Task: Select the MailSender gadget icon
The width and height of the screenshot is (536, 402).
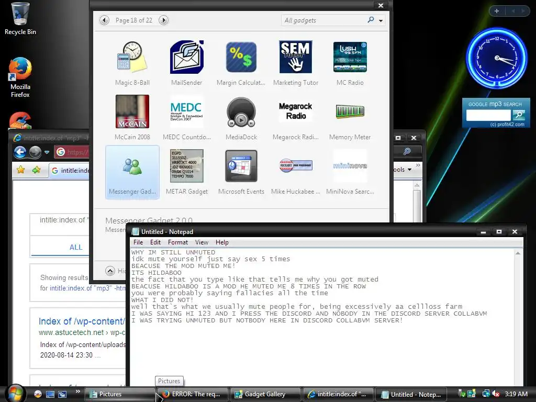Action: [x=187, y=57]
